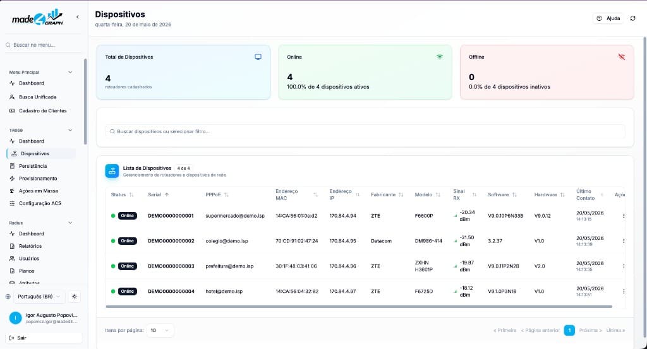Collapse the sidebar with the chevron arrow

(x=78, y=17)
